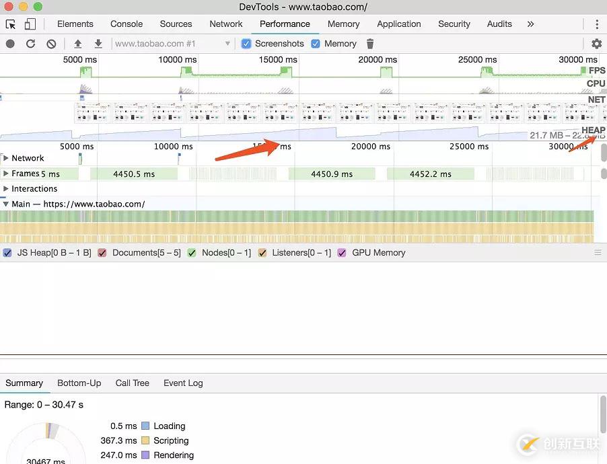The image size is (607, 464).
Task: Switch to the Elements panel
Action: click(75, 24)
